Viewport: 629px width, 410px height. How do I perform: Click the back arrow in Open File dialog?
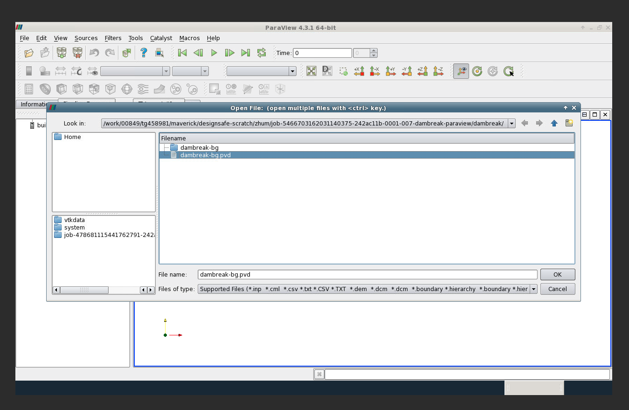tap(525, 123)
